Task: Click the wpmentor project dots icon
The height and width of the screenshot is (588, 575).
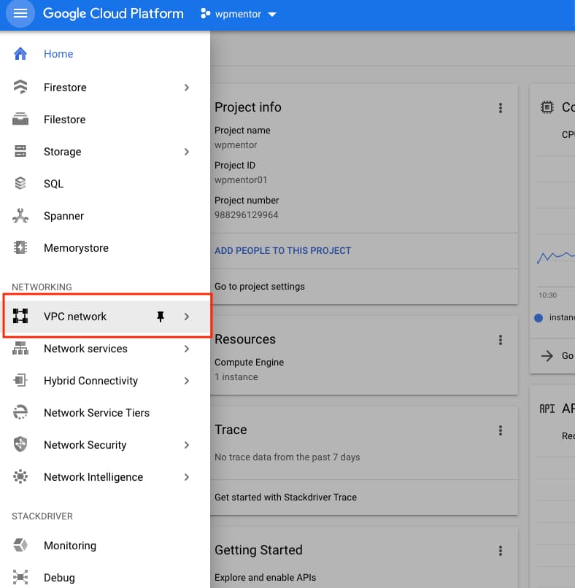Action: coord(205,14)
